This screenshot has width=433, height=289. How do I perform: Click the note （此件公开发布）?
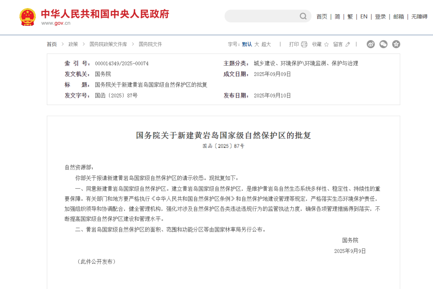[x=96, y=261]
